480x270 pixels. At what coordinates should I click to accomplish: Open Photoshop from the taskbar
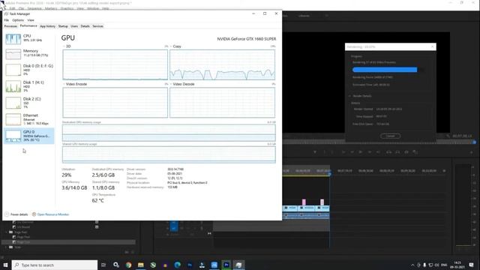(190, 265)
